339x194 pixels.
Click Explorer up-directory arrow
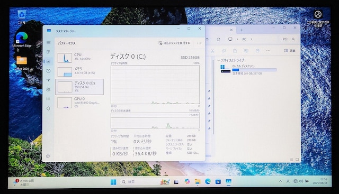click(207, 39)
